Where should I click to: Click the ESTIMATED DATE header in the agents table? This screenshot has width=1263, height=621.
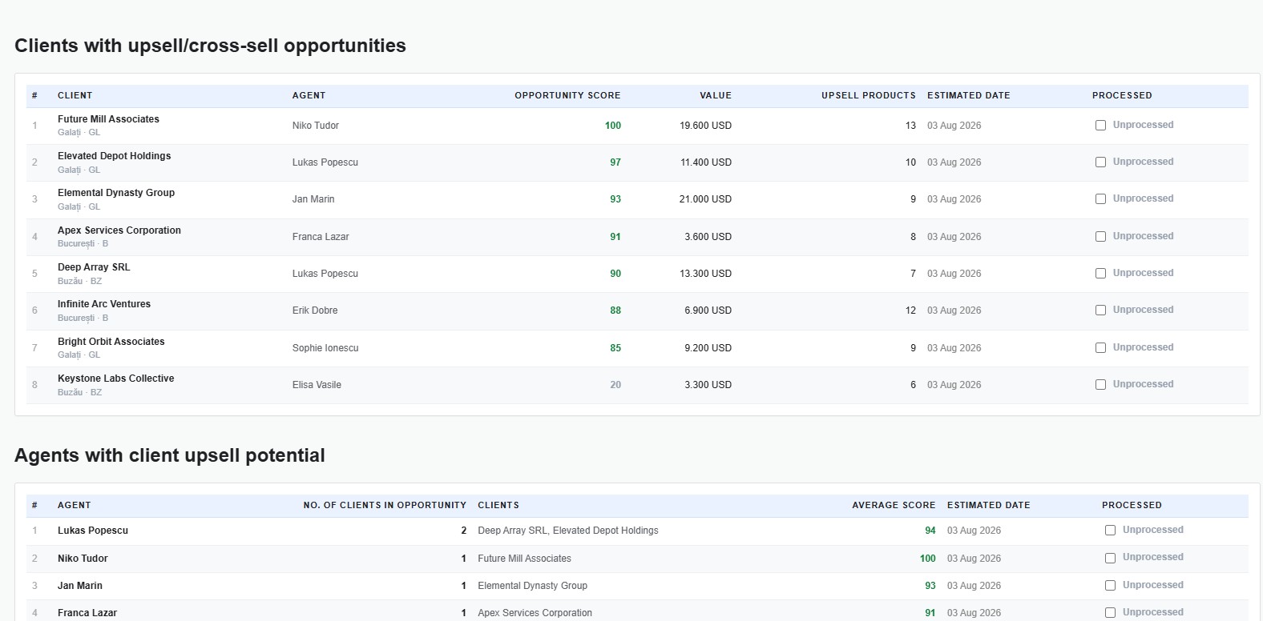pyautogui.click(x=988, y=505)
